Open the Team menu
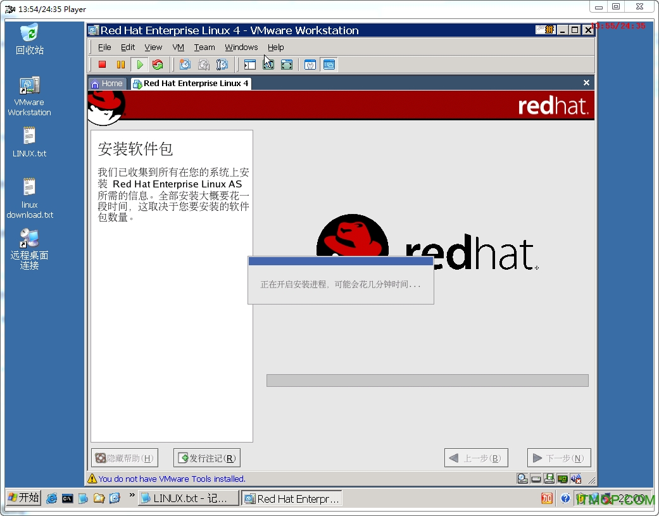 click(x=204, y=47)
